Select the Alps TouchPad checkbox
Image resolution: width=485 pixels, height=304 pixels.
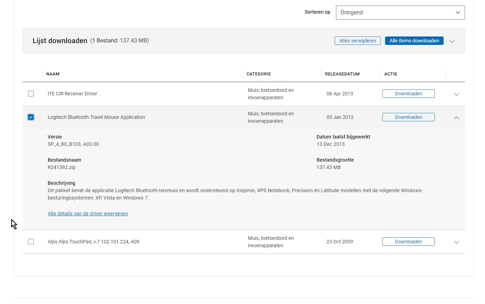(x=31, y=242)
